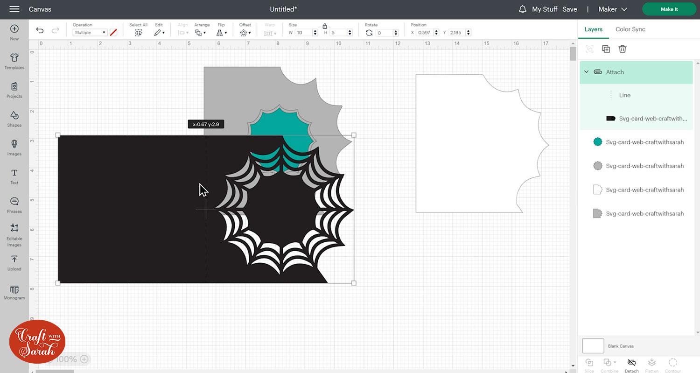Click the group icon in Layers panel
Screen dimensions: 700x373
pos(590,49)
